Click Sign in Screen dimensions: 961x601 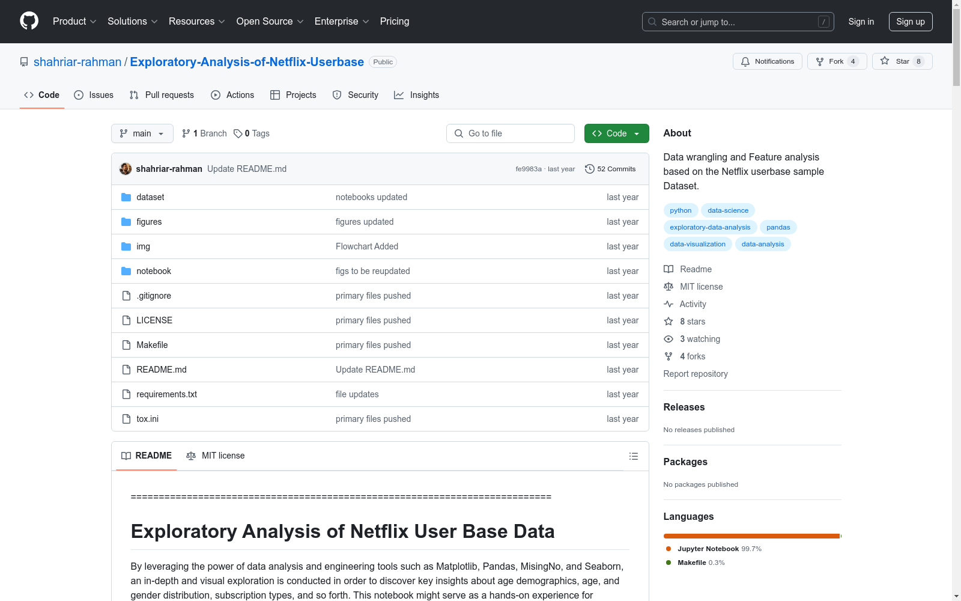[x=861, y=22]
